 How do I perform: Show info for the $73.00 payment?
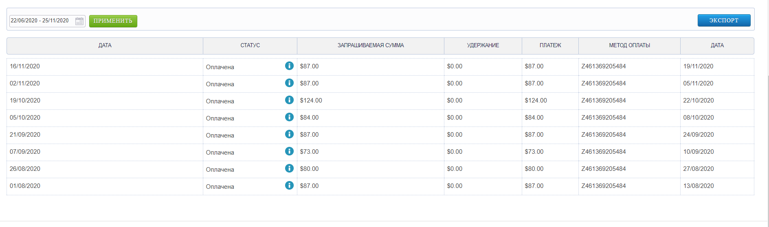click(x=289, y=151)
